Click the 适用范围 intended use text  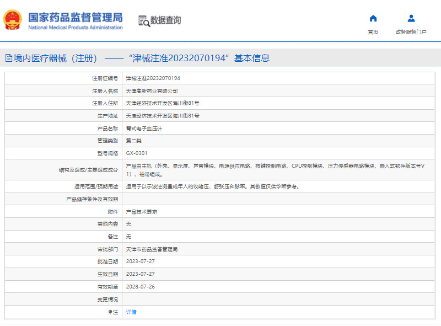[x=213, y=186]
